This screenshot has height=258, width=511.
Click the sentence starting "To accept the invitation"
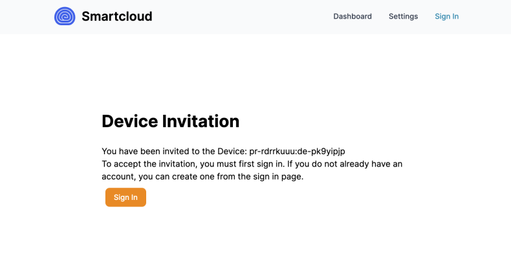[x=252, y=170]
